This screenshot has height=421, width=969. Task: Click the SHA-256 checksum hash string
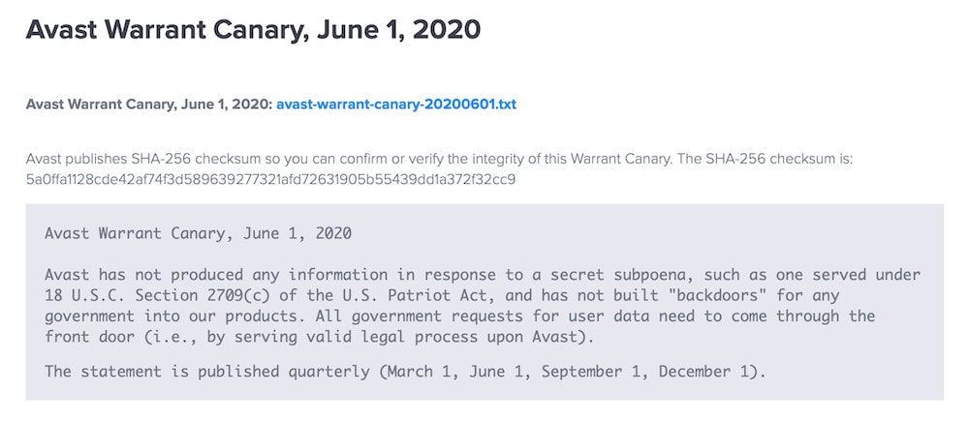[270, 179]
